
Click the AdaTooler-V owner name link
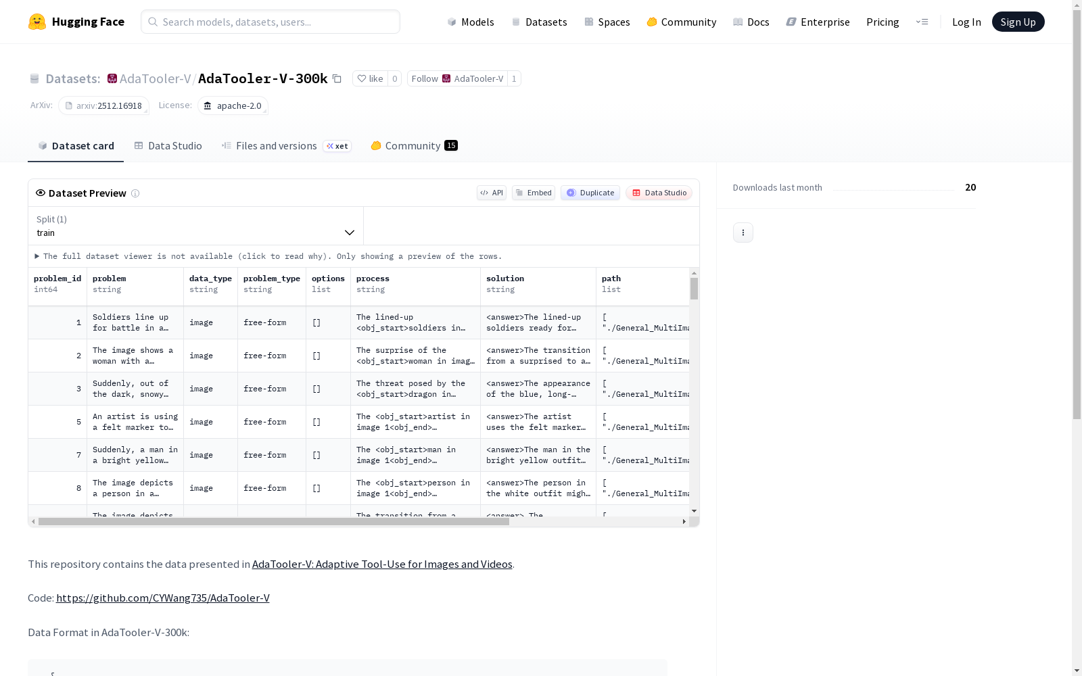pyautogui.click(x=155, y=78)
